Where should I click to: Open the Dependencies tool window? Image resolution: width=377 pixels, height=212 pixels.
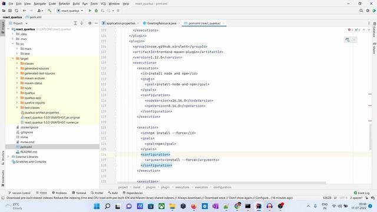tap(133, 193)
